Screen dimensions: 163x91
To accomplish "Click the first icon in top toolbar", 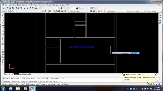I will [4, 8].
